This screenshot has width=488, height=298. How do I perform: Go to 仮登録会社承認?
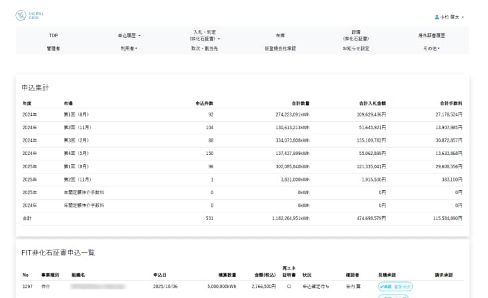(280, 49)
